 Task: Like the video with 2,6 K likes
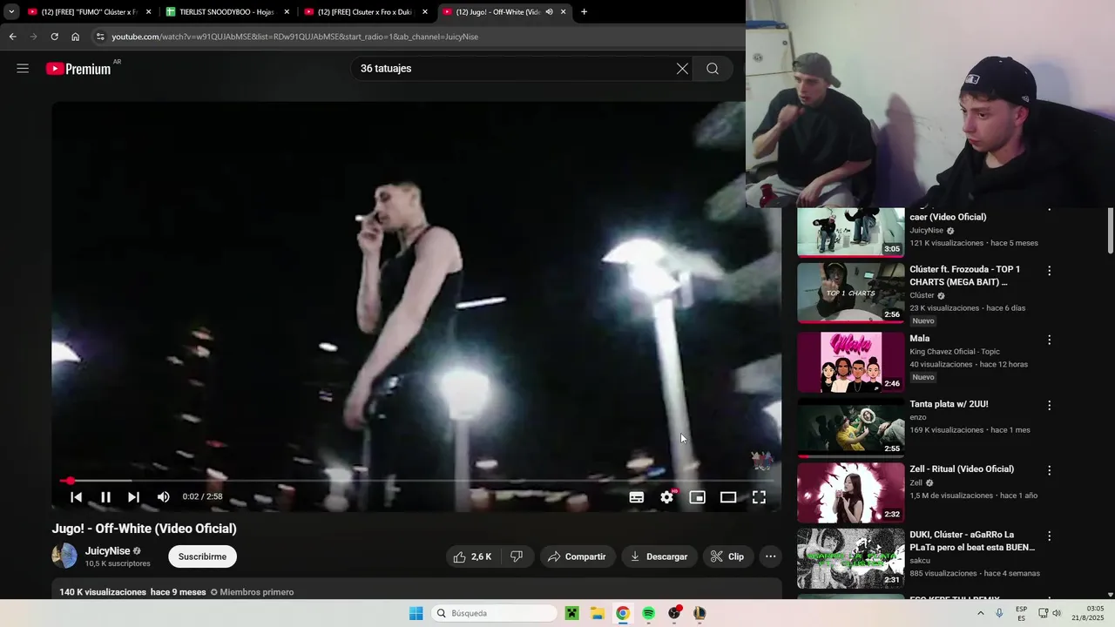pyautogui.click(x=473, y=556)
